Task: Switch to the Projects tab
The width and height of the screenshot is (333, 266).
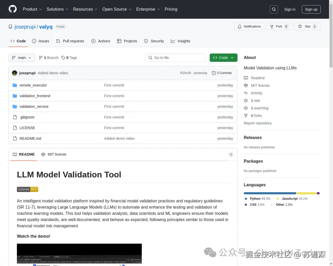Action: 127,41
